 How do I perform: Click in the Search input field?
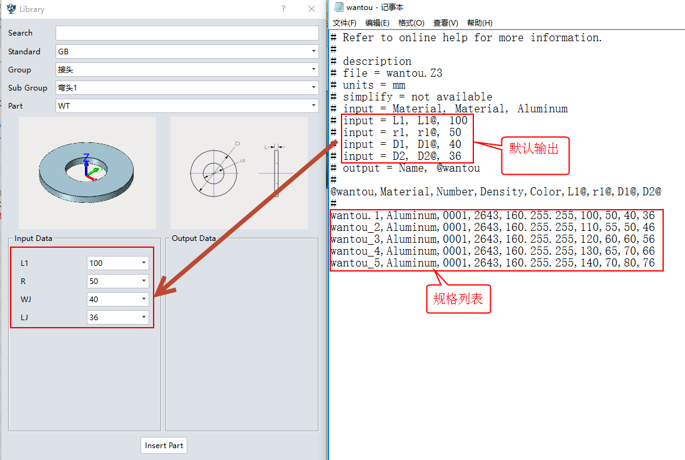pos(187,33)
